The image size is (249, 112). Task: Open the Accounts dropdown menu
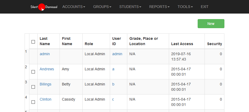[74, 7]
